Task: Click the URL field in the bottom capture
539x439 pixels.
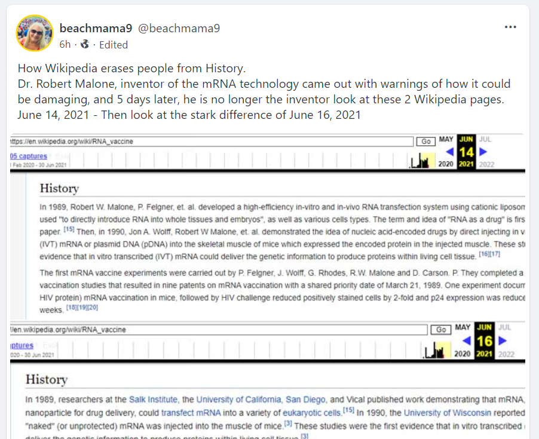Action: pyautogui.click(x=218, y=330)
